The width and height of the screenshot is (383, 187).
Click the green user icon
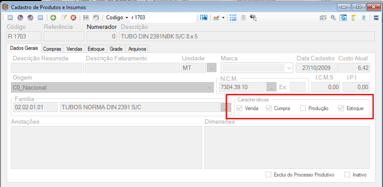click(364, 18)
